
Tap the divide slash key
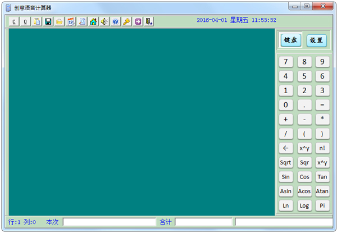286,134
